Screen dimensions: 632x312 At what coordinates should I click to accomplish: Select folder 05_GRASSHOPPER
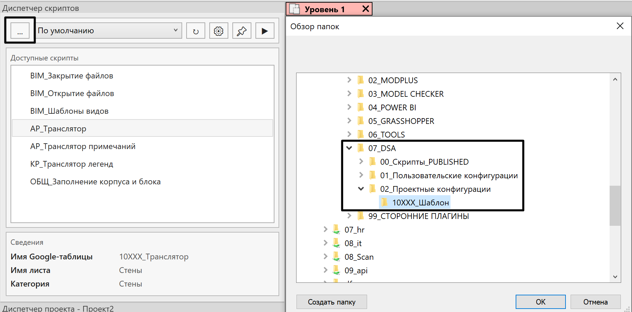pyautogui.click(x=401, y=121)
